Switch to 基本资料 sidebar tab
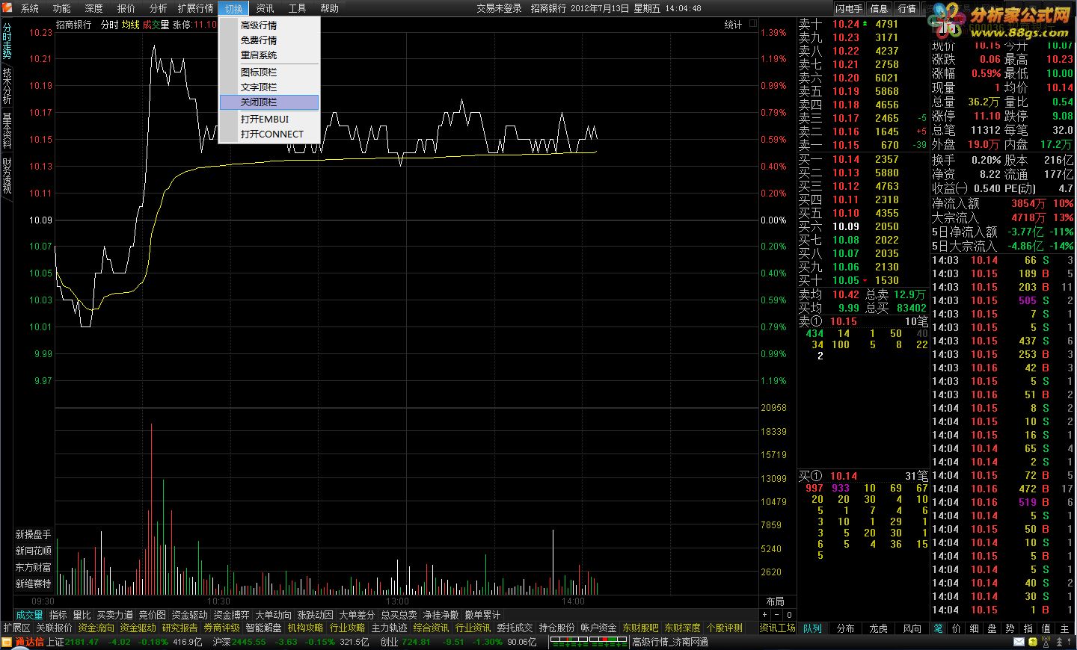The width and height of the screenshot is (1077, 650). pyautogui.click(x=7, y=130)
